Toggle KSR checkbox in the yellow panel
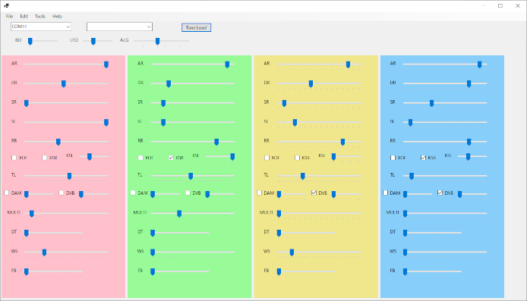Screen dimensions: 527x301 click(x=297, y=158)
